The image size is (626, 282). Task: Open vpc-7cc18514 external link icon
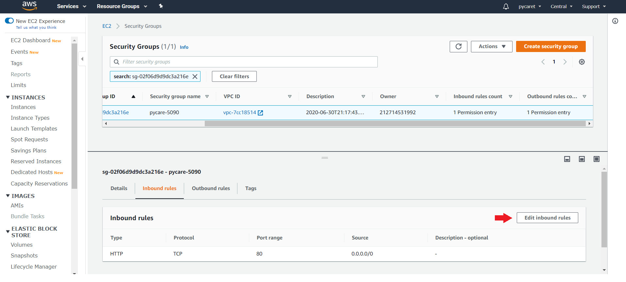[x=260, y=113]
